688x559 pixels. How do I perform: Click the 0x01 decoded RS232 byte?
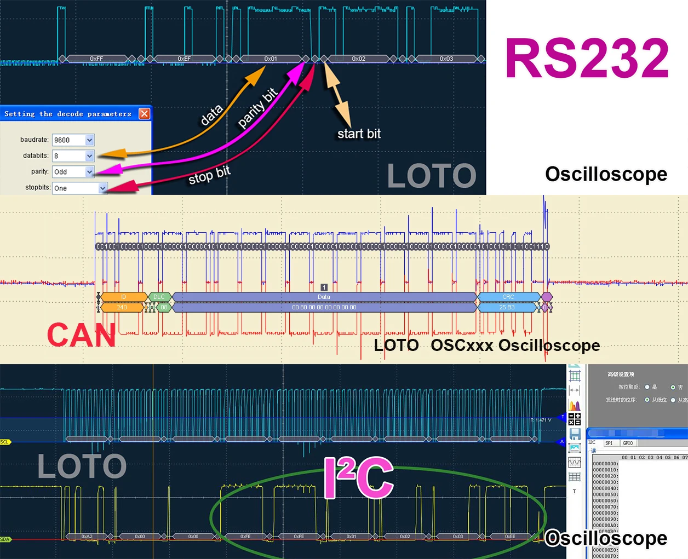271,59
